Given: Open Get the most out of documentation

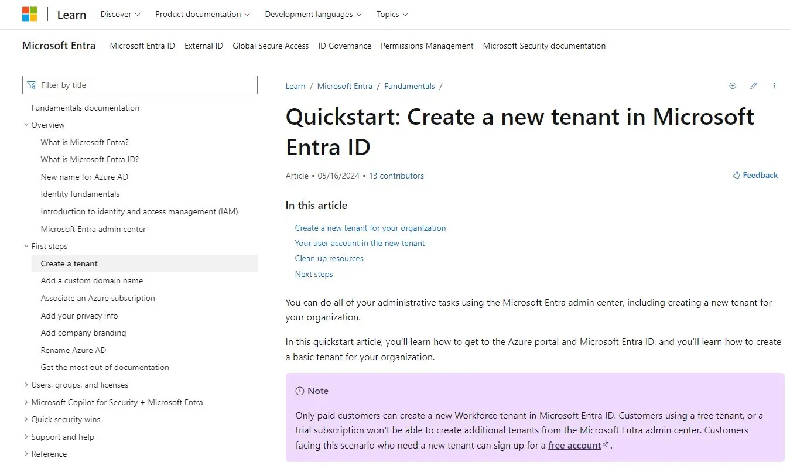Looking at the screenshot, I should coord(105,367).
